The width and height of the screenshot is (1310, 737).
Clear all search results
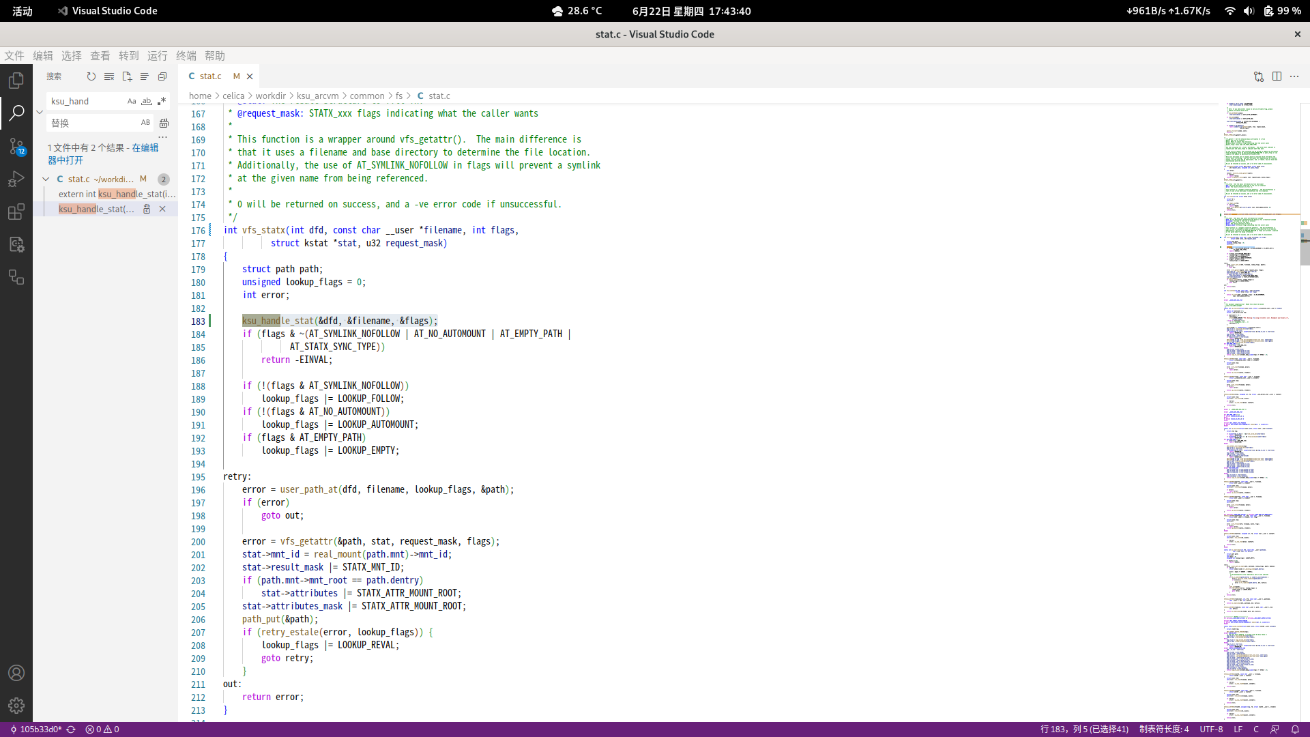pos(109,76)
